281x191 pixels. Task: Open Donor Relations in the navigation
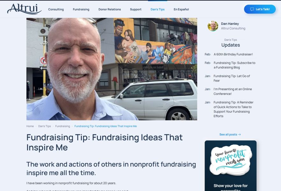tap(110, 9)
